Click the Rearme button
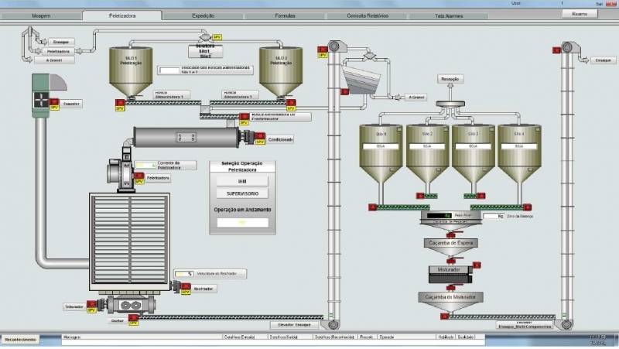Image resolution: width=619 pixels, height=349 pixels. click(x=580, y=13)
